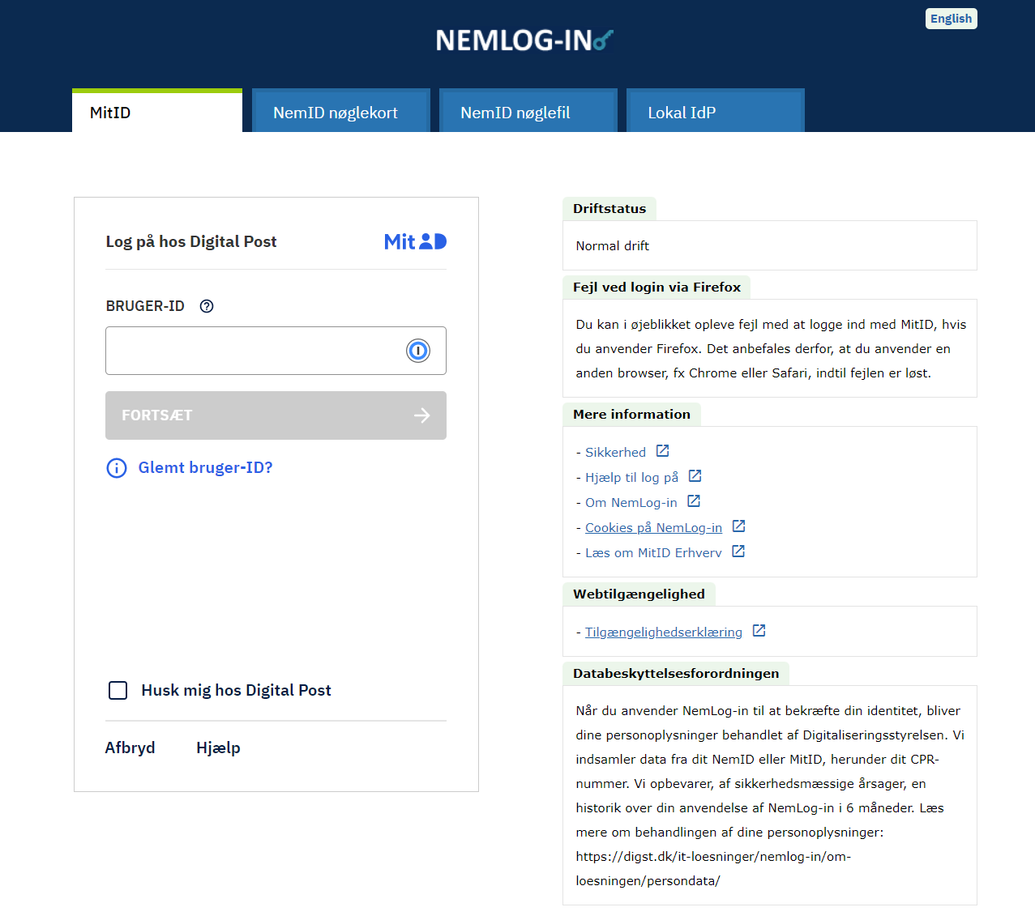1035x920 pixels.
Task: Click the Log på hos Digital Post heading
Action: click(191, 241)
